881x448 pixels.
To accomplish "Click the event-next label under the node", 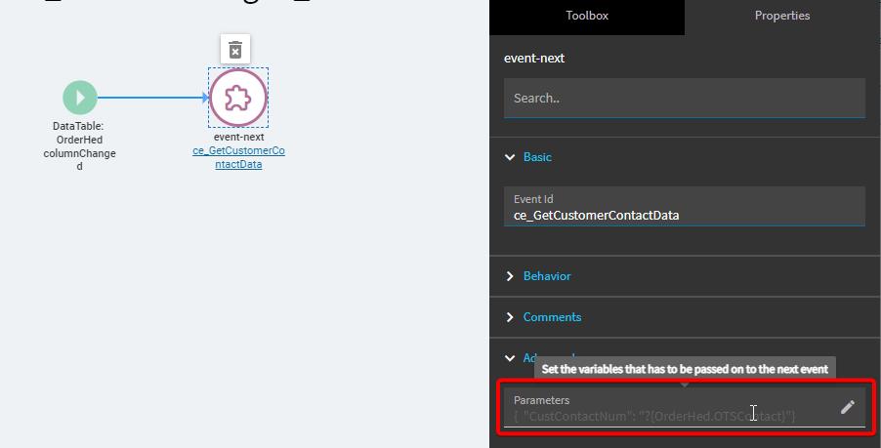I will (x=238, y=138).
